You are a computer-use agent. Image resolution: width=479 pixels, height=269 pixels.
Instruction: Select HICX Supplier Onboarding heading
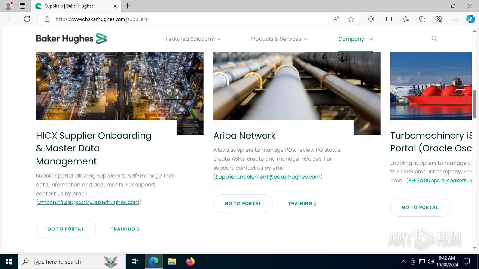[x=94, y=148]
